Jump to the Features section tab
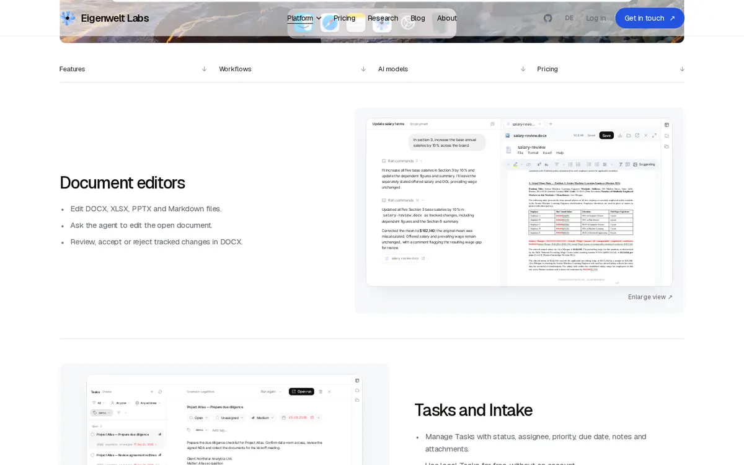The height and width of the screenshot is (465, 744). [x=133, y=69]
